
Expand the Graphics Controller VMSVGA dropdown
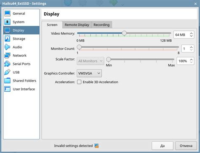coord(89,73)
